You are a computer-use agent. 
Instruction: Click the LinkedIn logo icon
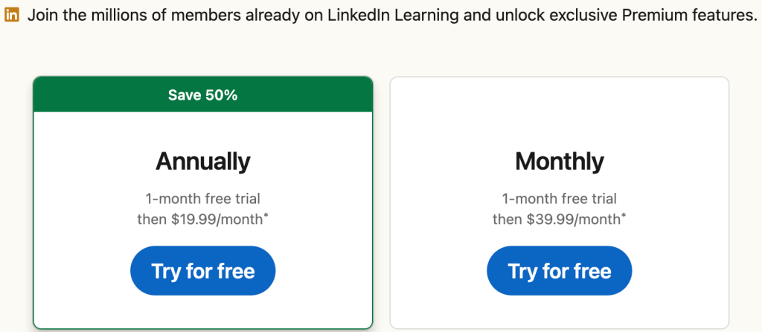[x=12, y=15]
